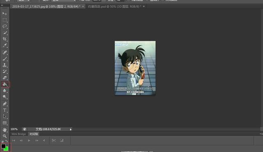Select the Quick Selection tool

pyautogui.click(x=5, y=33)
